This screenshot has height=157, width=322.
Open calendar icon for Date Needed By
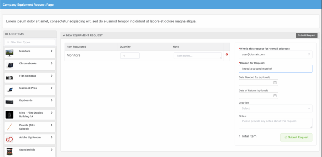pos(275,83)
